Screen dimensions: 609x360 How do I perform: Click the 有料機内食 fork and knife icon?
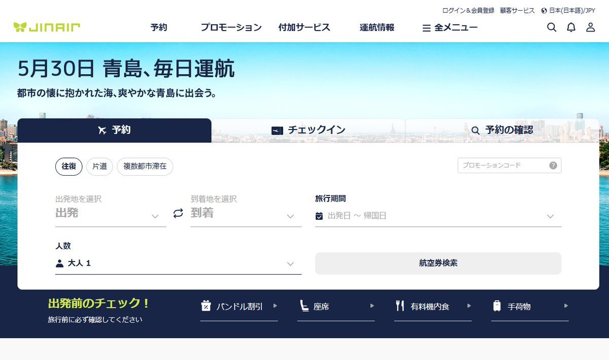(400, 306)
